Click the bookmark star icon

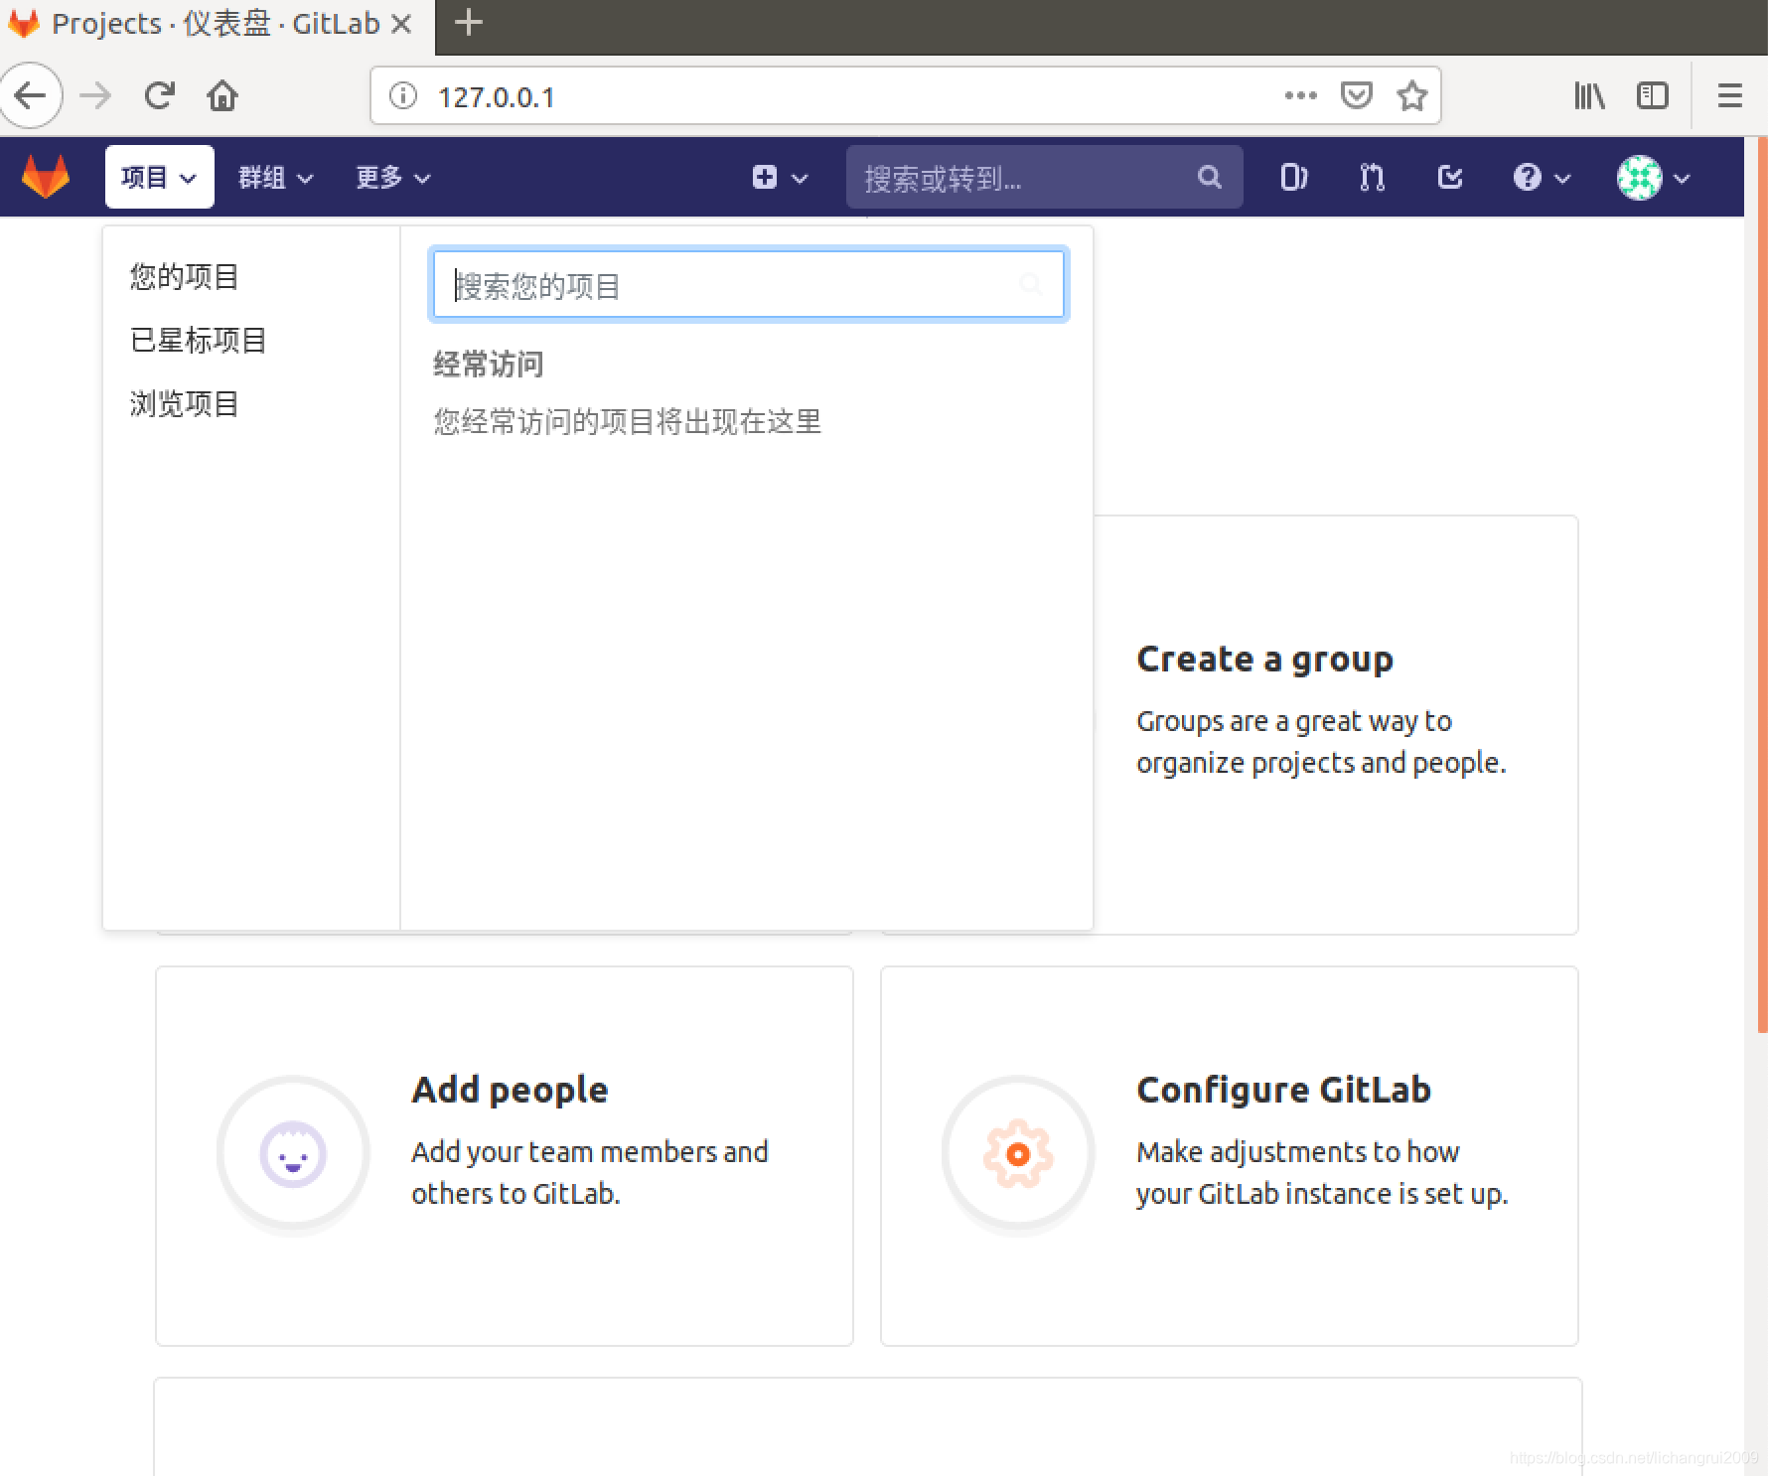click(1410, 95)
